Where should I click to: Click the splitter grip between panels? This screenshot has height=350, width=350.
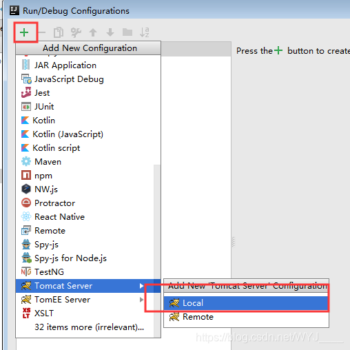(x=234, y=242)
